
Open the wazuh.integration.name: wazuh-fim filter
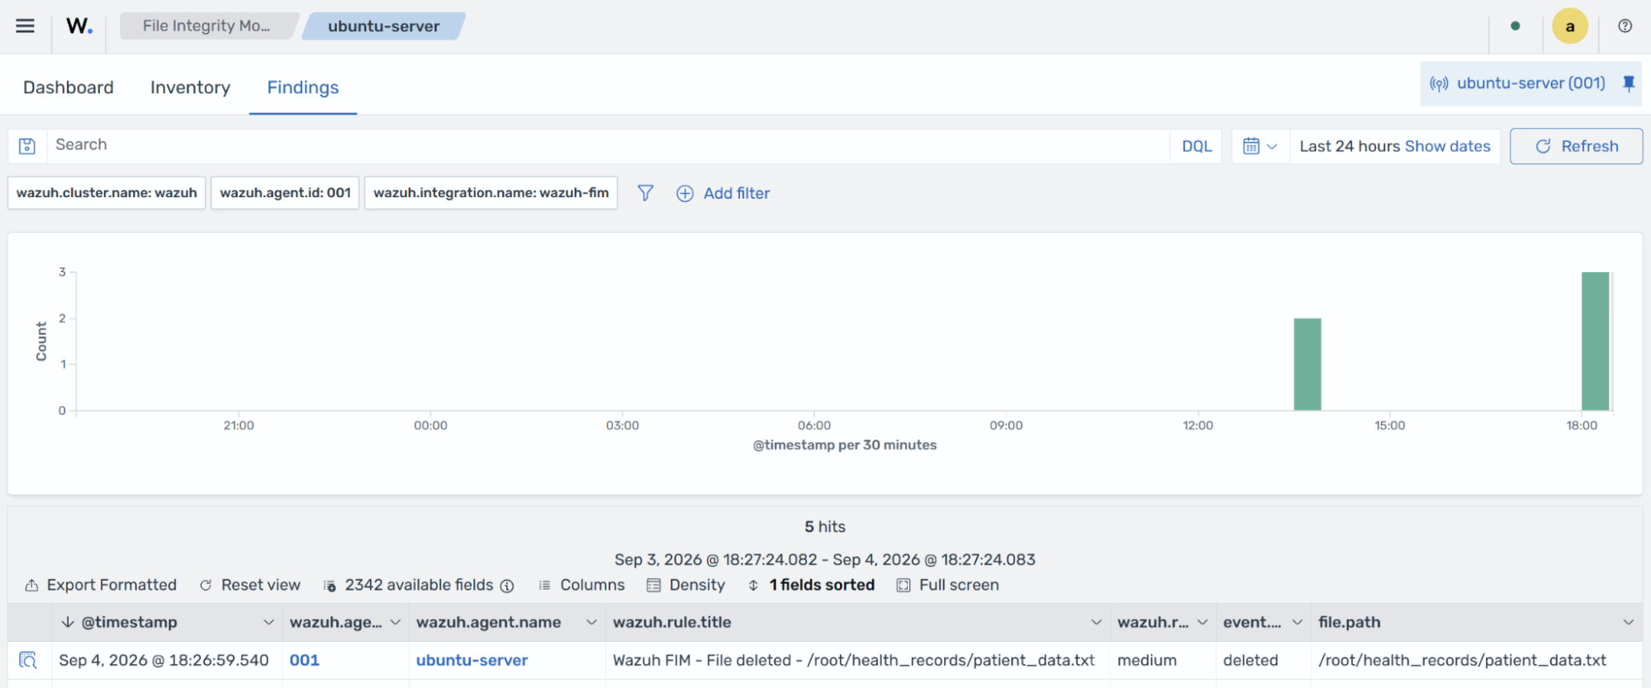click(x=491, y=192)
